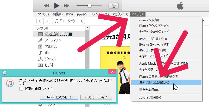This screenshot has height=107, width=209.
Task: Open the 表示(V) menu
Action: [x=81, y=14]
